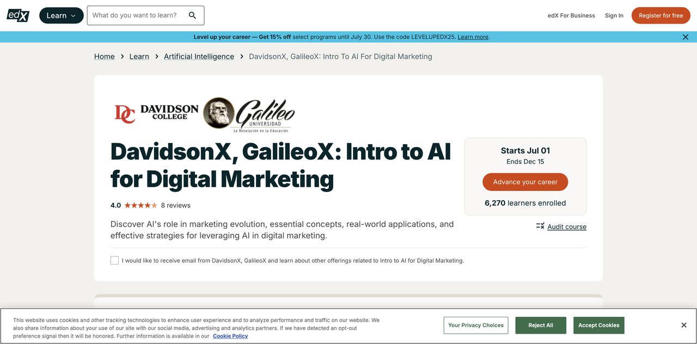Click Register for free button
Screen dimensions: 697x344
point(661,15)
